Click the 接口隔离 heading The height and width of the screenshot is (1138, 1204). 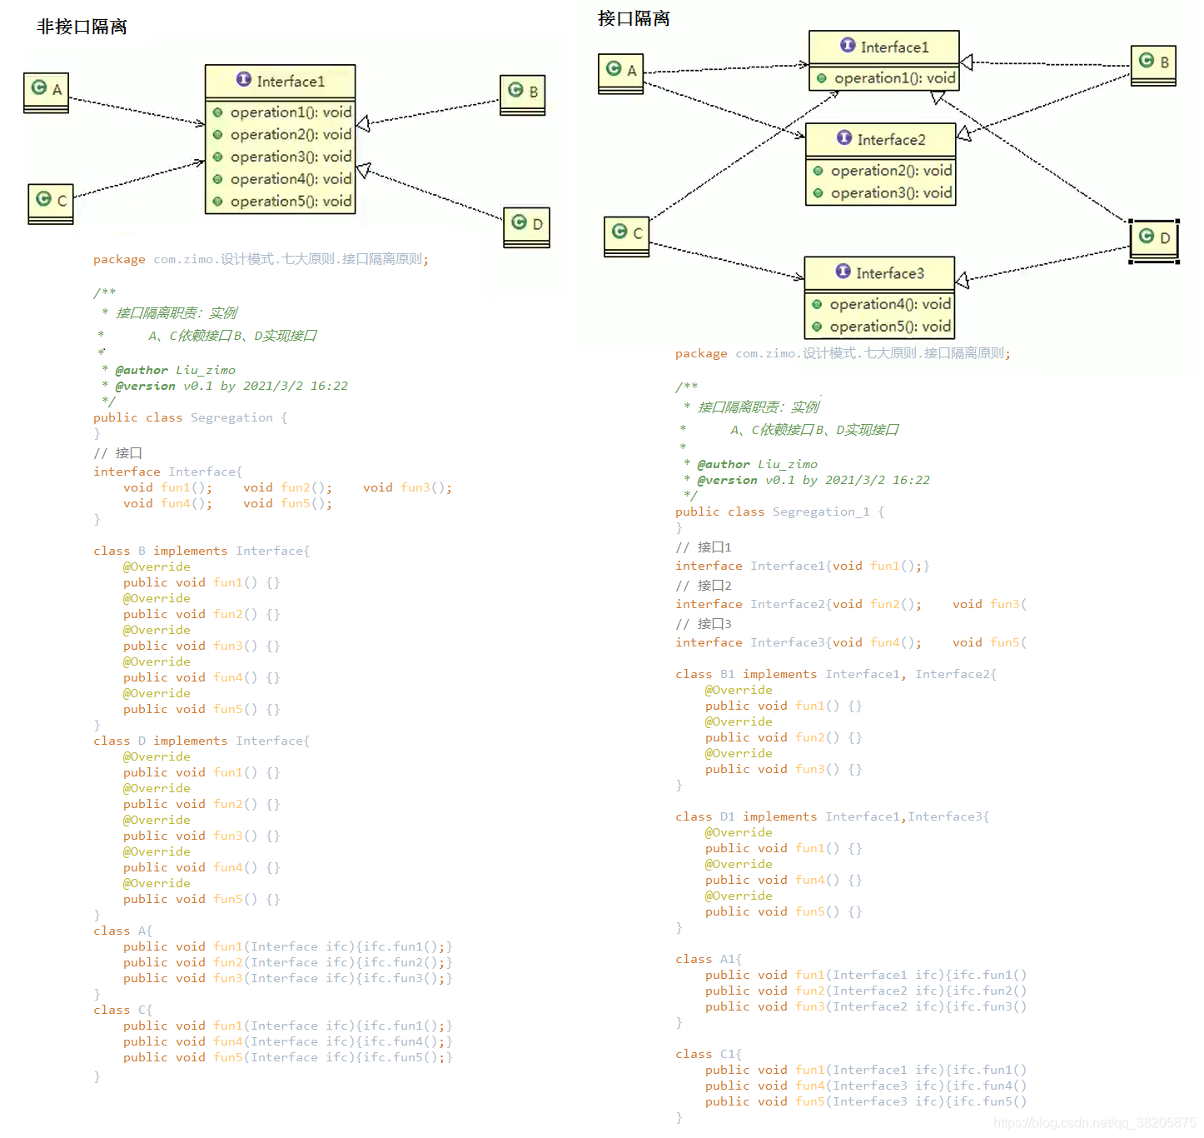[634, 18]
